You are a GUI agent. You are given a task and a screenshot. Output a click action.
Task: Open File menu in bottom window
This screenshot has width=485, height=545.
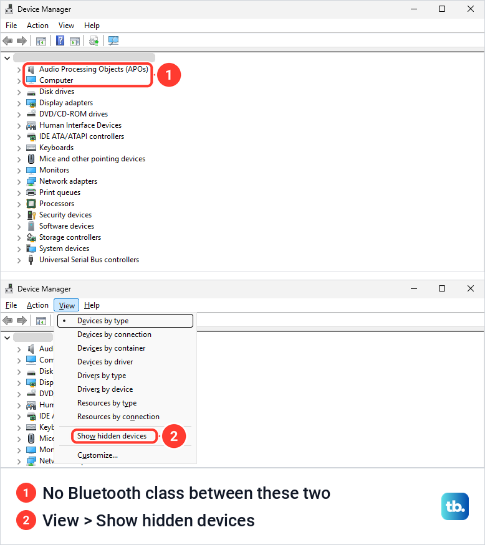[11, 305]
